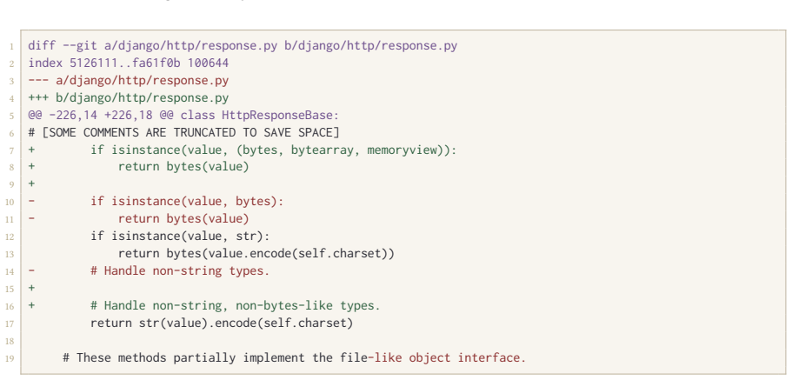Click line number 5 in the gutter
This screenshot has width=792, height=380.
pos(11,117)
